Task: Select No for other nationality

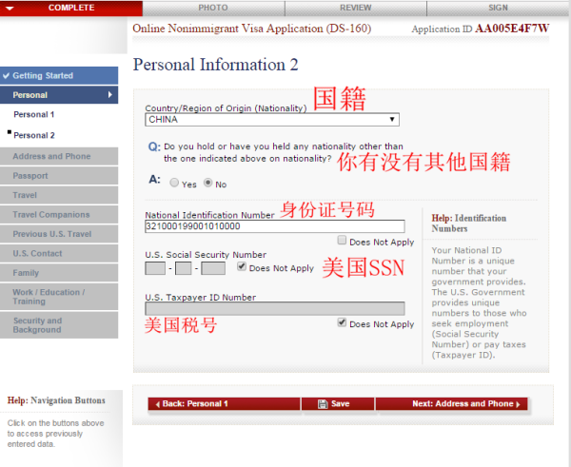Action: [x=207, y=184]
